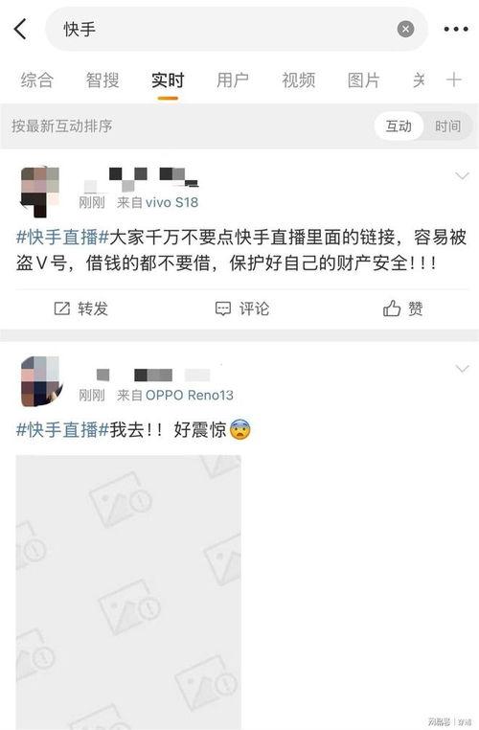This screenshot has height=730, width=479.
Task: Expand the first post's chevron menu
Action: tap(462, 175)
